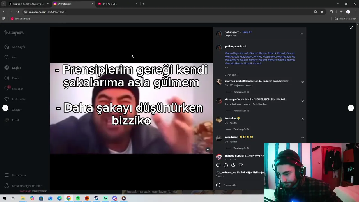Open the Chrome apps grid icon

tap(4, 19)
